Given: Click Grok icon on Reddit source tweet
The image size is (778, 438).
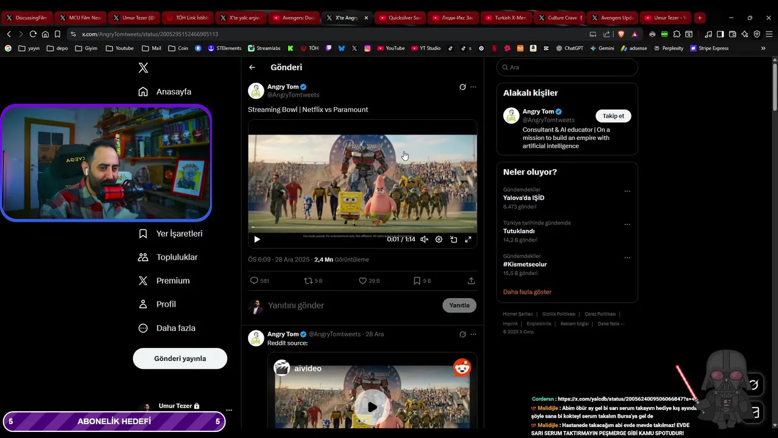Looking at the screenshot, I should [463, 334].
